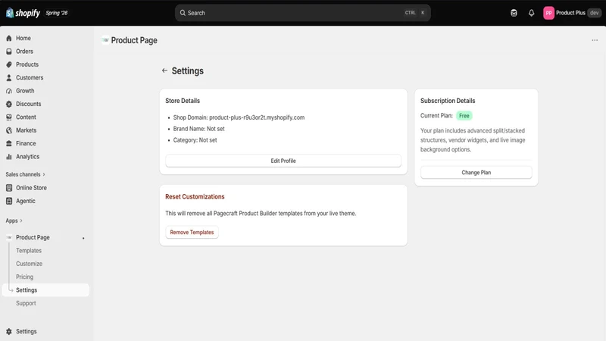Click the Product Page header app icon

pyautogui.click(x=105, y=40)
